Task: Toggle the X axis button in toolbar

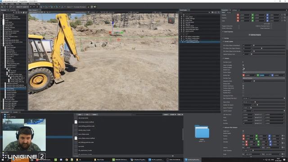Action: click(31, 7)
